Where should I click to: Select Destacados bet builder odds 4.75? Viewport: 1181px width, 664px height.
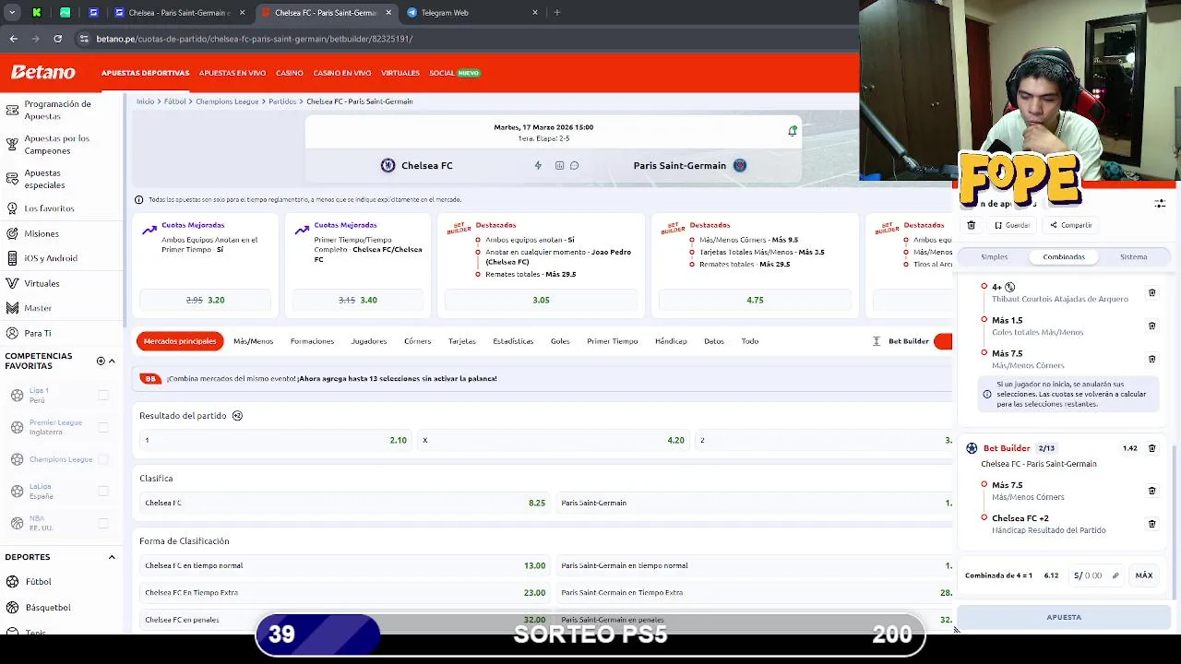tap(755, 300)
